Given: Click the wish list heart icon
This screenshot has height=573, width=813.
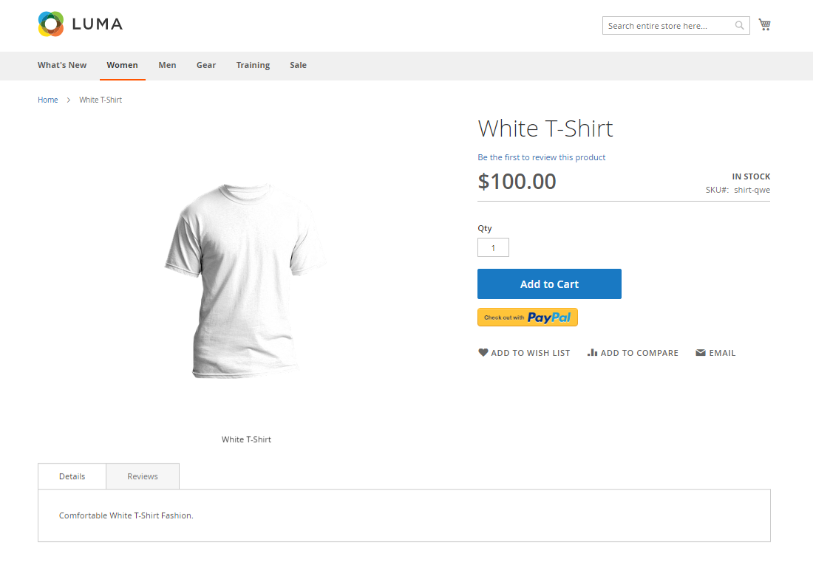Looking at the screenshot, I should click(x=483, y=352).
